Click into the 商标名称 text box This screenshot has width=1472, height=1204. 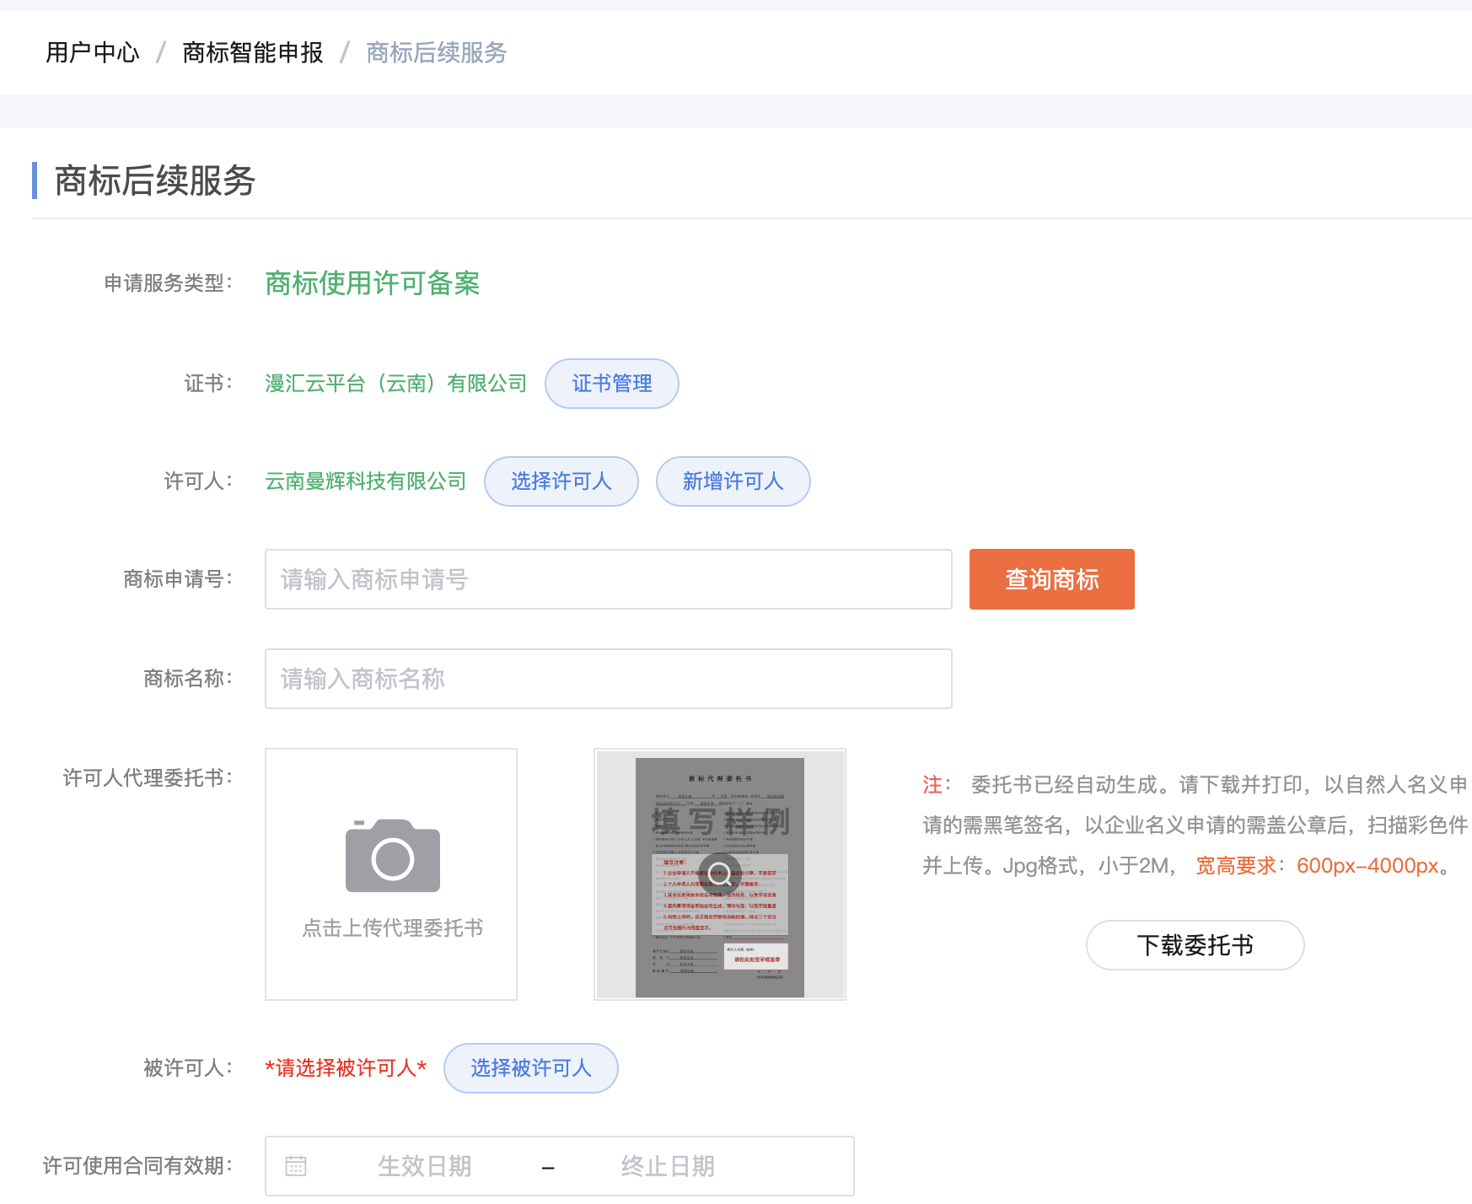coord(608,679)
